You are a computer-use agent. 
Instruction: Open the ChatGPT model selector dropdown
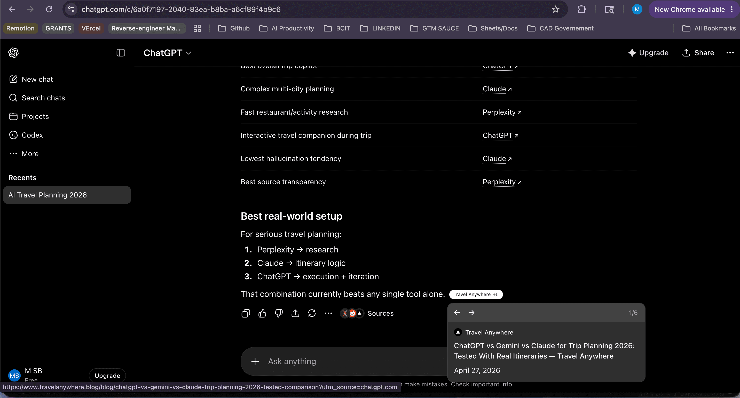coord(168,53)
